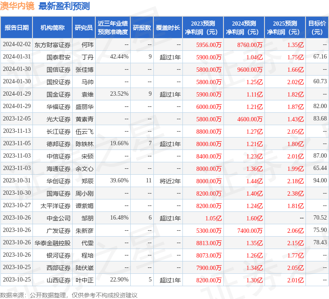Click value 4600.00万

tap(250, 119)
